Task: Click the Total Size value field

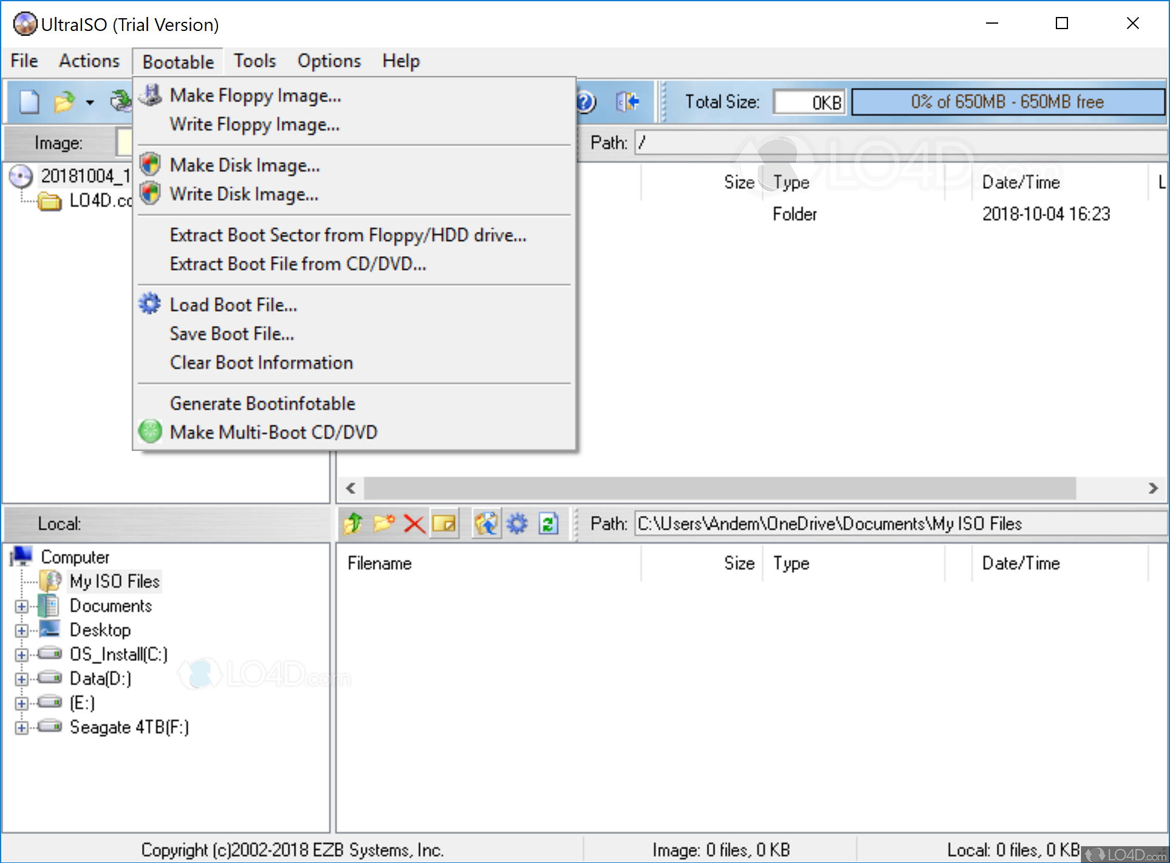Action: point(809,102)
